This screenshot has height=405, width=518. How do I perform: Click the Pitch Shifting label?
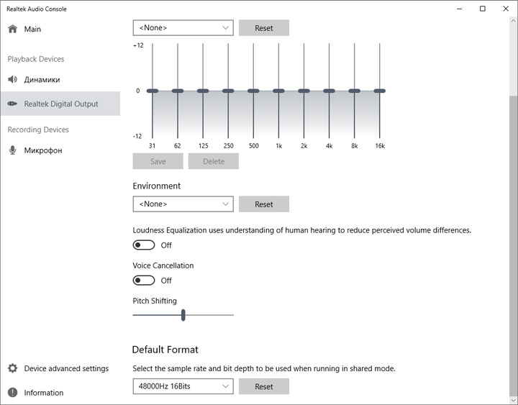click(155, 301)
